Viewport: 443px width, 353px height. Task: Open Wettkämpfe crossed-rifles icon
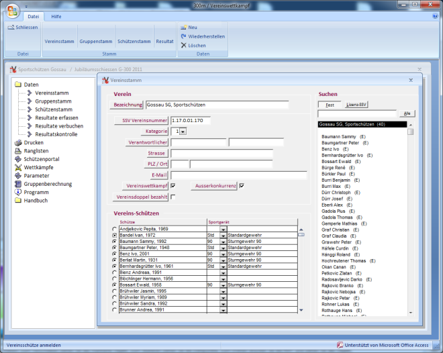pos(19,167)
